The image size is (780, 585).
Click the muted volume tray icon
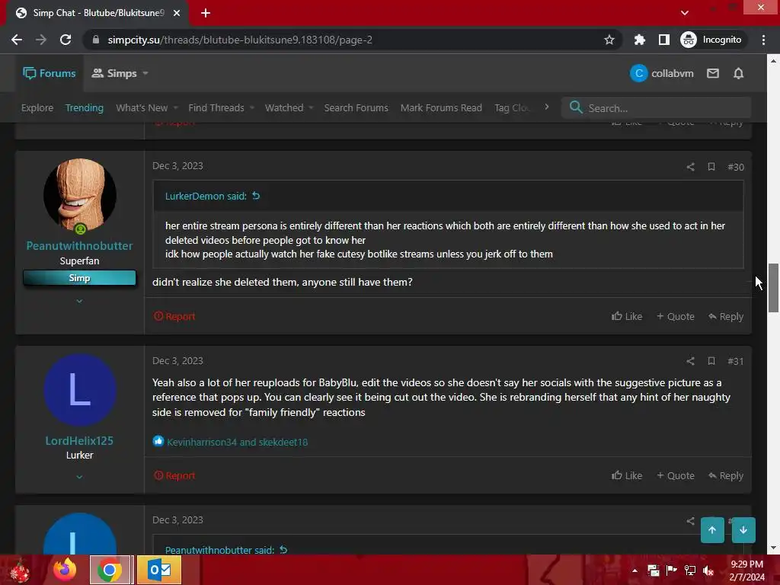point(708,571)
